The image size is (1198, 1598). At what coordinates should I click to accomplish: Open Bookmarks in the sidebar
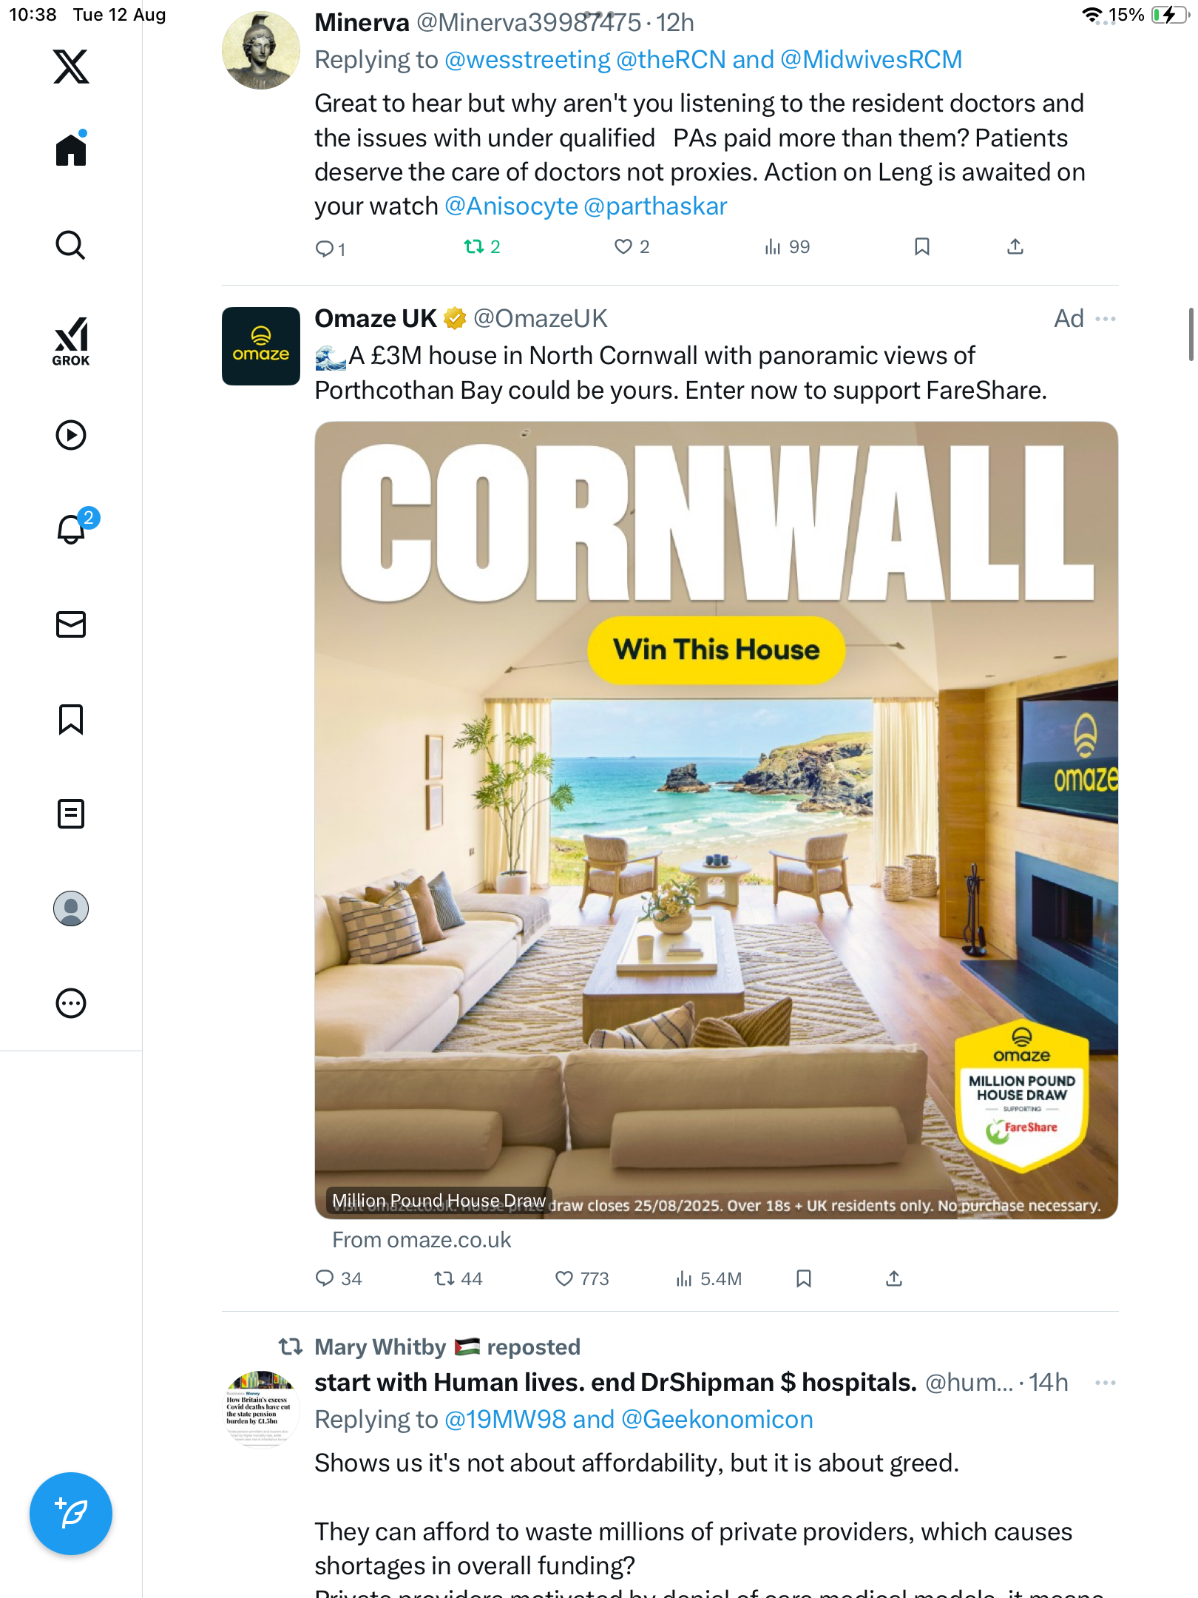point(71,719)
